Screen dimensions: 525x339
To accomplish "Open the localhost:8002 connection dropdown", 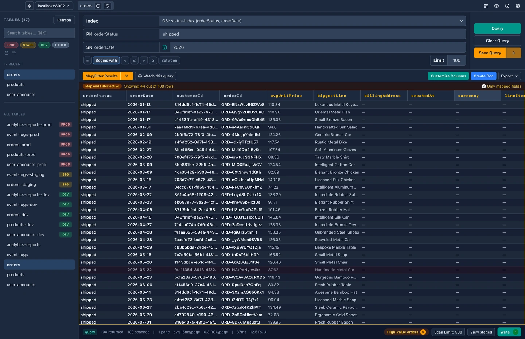I will (x=54, y=6).
